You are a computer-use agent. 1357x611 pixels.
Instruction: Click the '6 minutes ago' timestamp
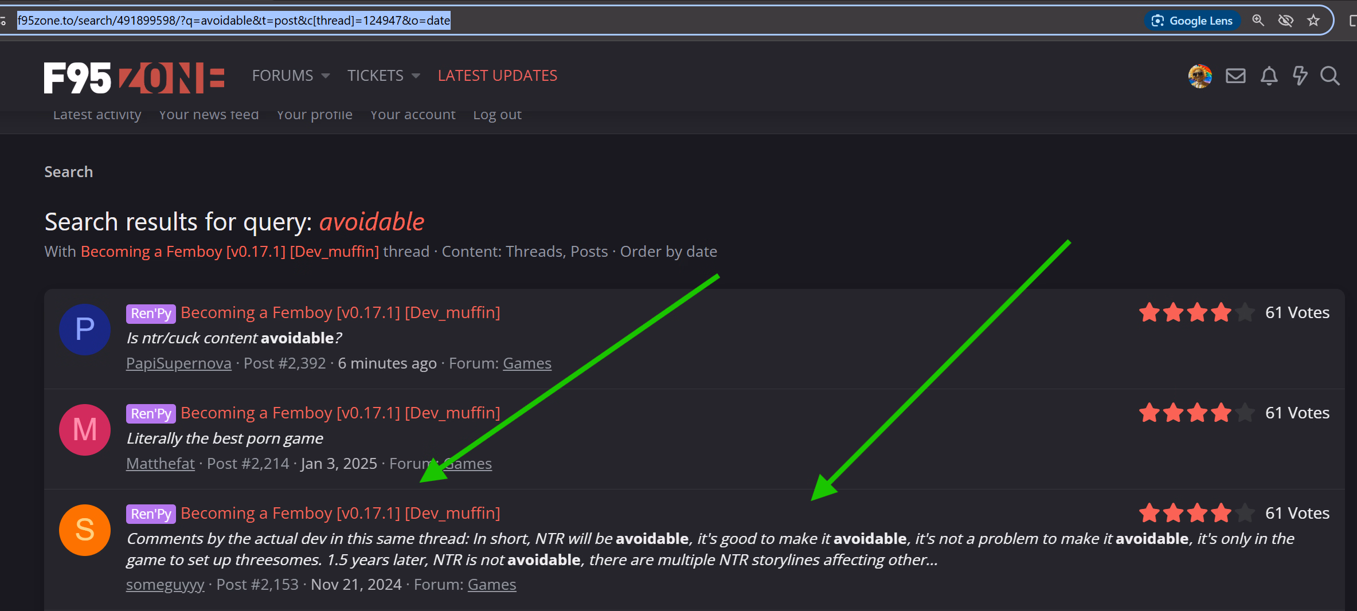pos(388,363)
